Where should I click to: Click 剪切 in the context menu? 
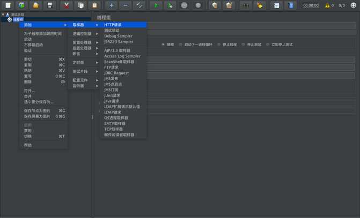pyautogui.click(x=43, y=59)
